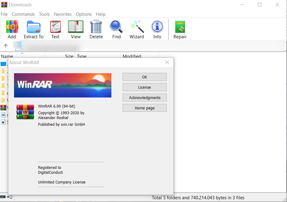Screen dimensions: 287x202
Task: Open the File menu
Action: [x=4, y=14]
